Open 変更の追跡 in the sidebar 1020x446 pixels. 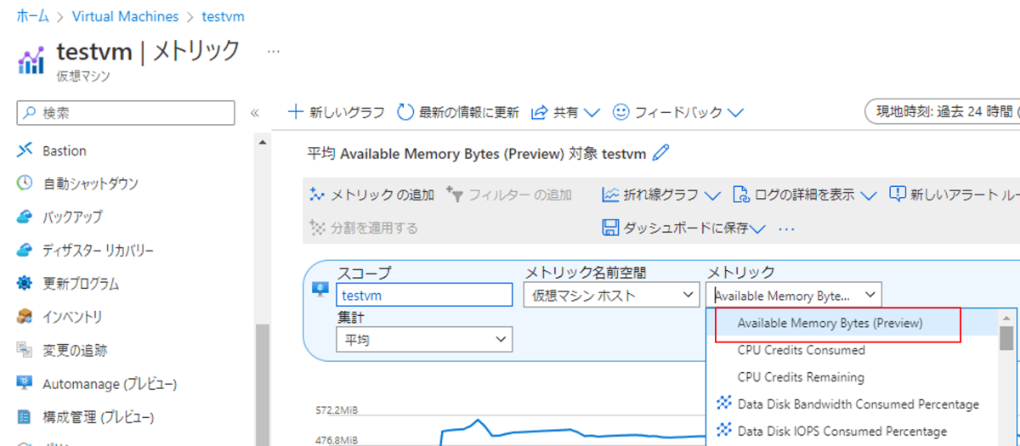pos(75,350)
